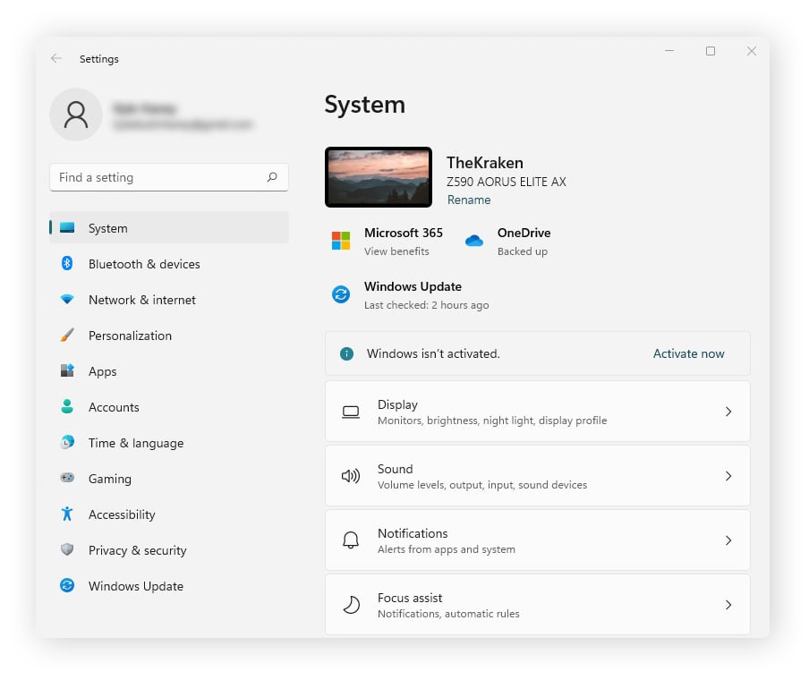Click the desktop wallpaper thumbnail
This screenshot has height=680, width=809.
(379, 177)
